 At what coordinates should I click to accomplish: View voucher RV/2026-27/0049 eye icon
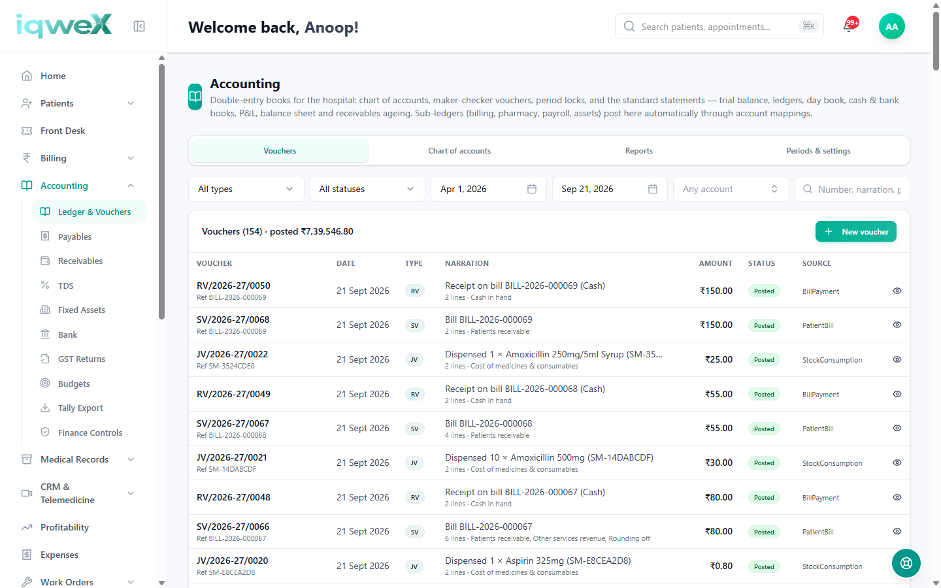[x=897, y=394]
